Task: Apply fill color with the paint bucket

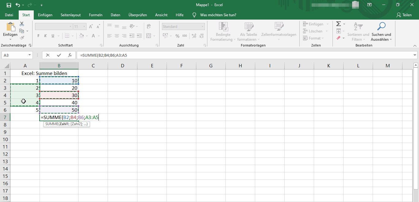Action: pos(81,36)
